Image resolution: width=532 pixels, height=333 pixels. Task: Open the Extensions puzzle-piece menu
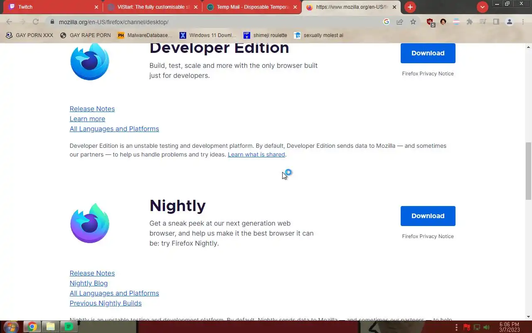pyautogui.click(x=470, y=22)
